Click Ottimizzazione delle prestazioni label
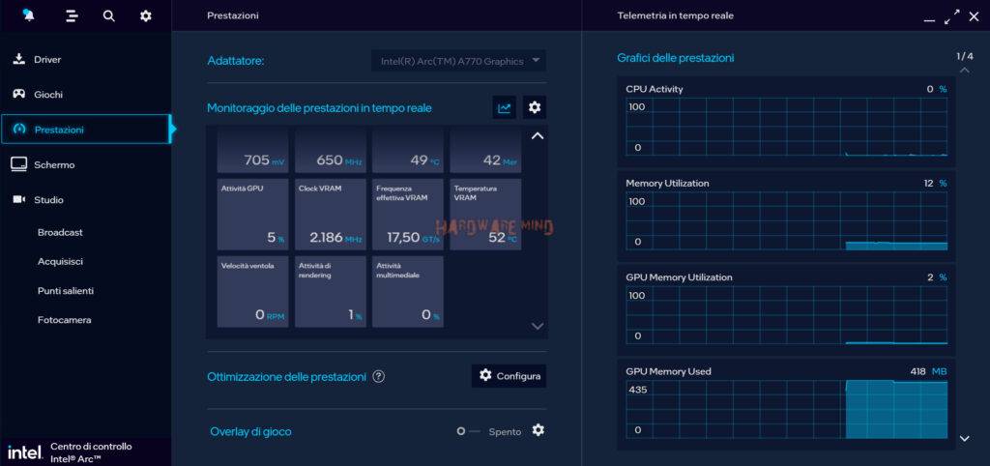Image resolution: width=990 pixels, height=466 pixels. coord(286,376)
